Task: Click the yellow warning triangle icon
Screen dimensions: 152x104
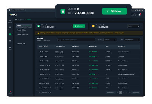Action: [x=38, y=33]
